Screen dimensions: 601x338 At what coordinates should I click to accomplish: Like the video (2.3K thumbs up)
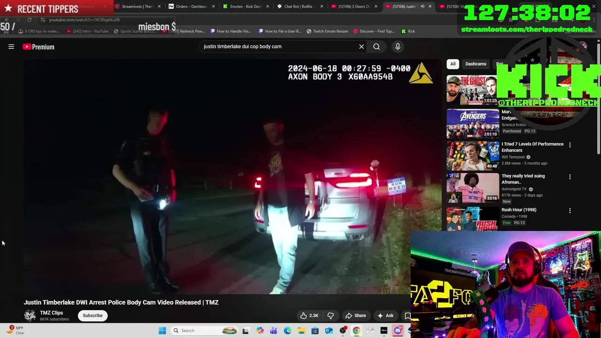click(x=310, y=315)
